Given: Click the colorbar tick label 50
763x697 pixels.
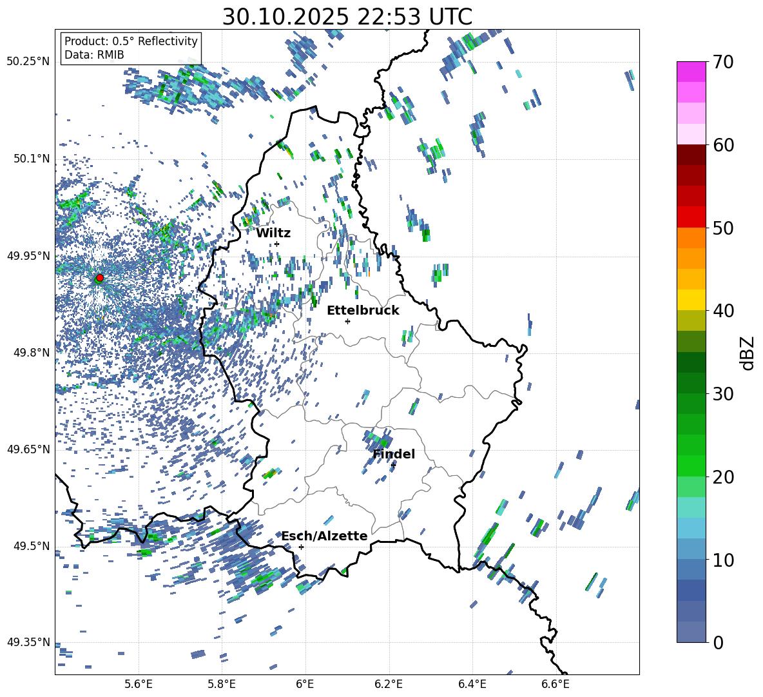Looking at the screenshot, I should tap(723, 228).
